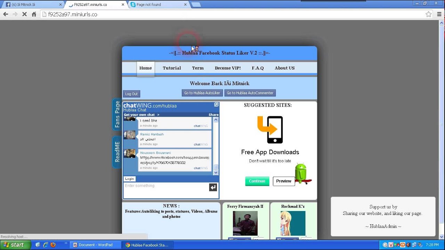Send chat message with the enter arrow icon

[213, 187]
